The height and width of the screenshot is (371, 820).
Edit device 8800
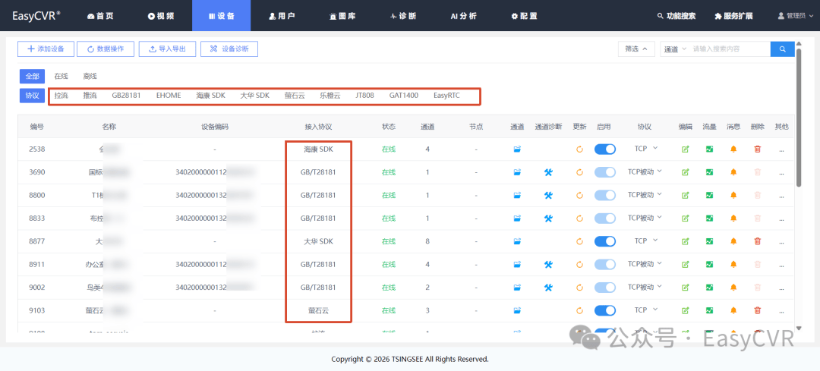tap(685, 195)
